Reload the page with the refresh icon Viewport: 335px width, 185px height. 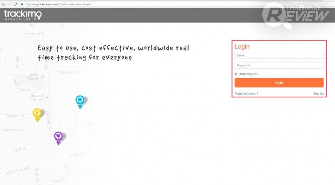tap(15, 4)
